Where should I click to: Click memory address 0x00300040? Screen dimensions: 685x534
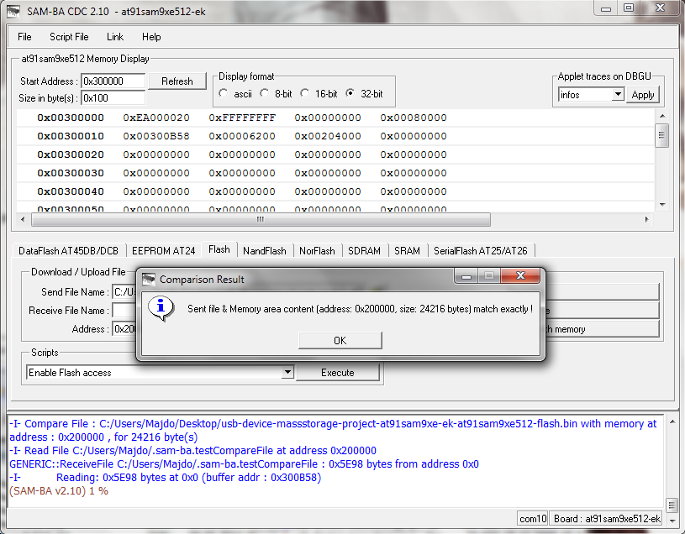point(71,191)
